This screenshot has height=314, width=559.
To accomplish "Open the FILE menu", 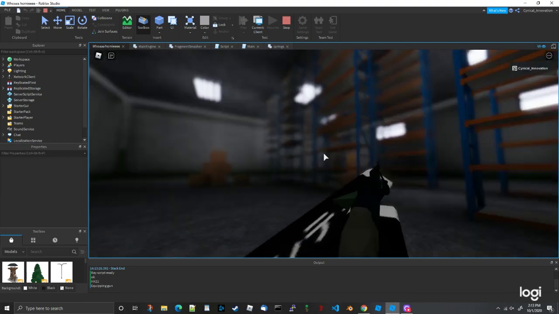I will pos(7,10).
